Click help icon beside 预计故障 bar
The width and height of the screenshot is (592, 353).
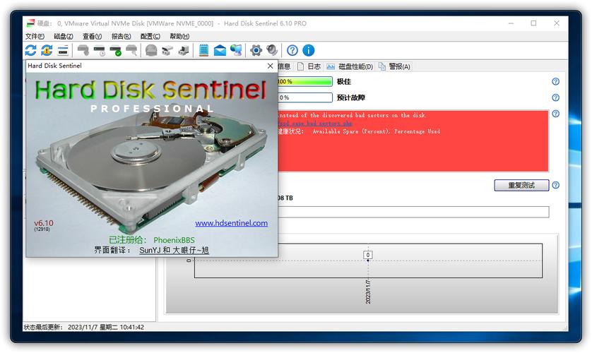(x=555, y=97)
